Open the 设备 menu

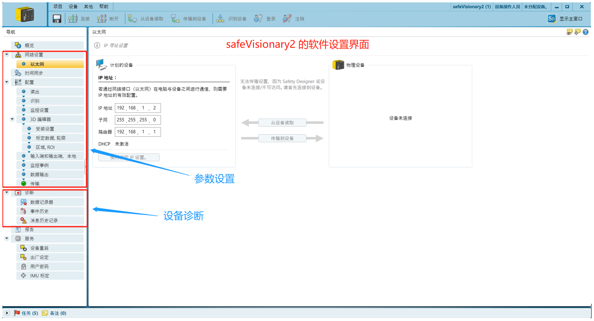73,6
